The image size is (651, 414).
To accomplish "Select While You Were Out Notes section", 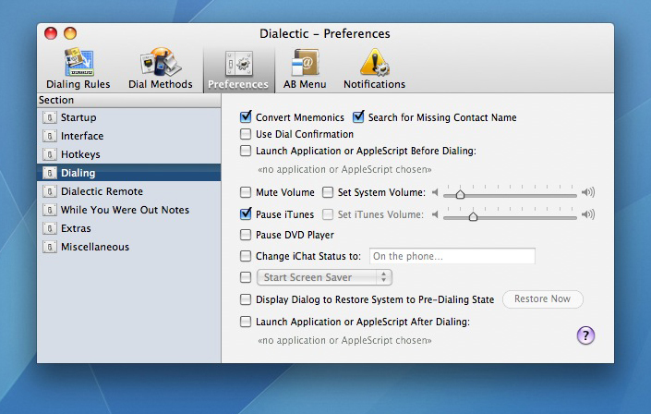I will pyautogui.click(x=125, y=210).
